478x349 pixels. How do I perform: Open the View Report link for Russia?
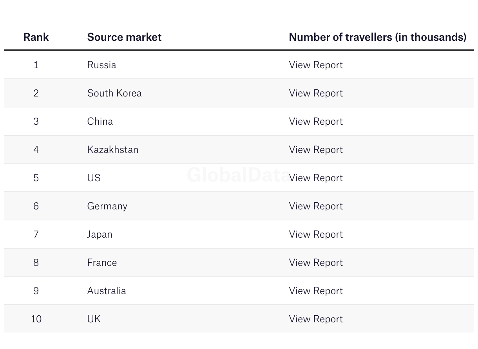point(315,65)
